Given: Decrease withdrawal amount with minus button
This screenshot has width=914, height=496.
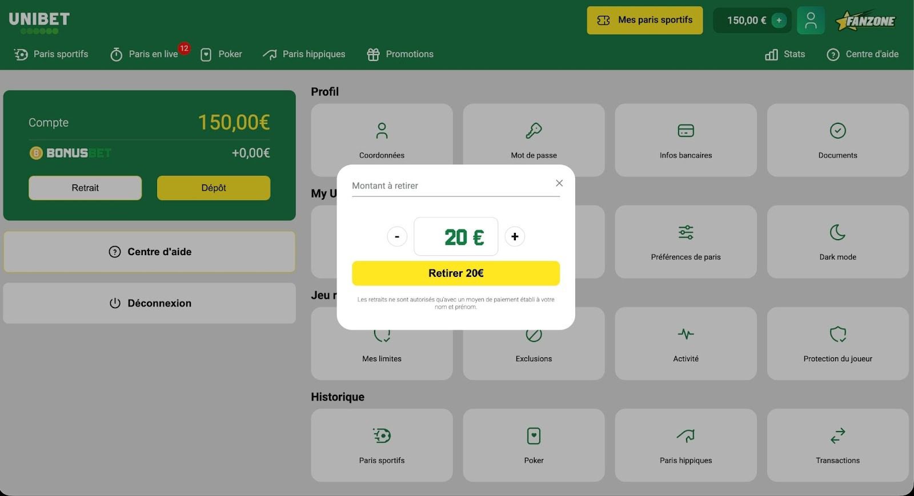Looking at the screenshot, I should pos(397,236).
